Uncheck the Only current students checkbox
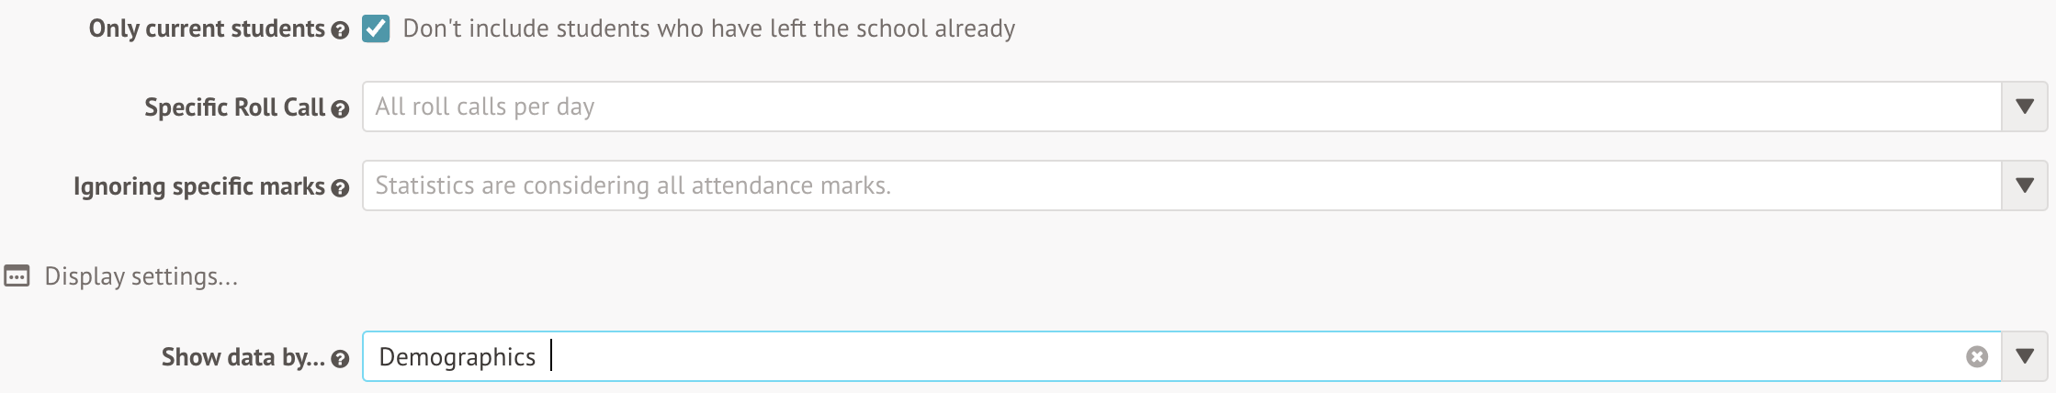Screen dimensions: 2056x393 pyautogui.click(x=376, y=28)
